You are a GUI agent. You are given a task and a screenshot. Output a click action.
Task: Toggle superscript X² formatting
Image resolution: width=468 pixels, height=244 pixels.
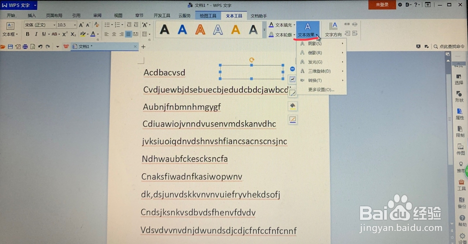65,34
